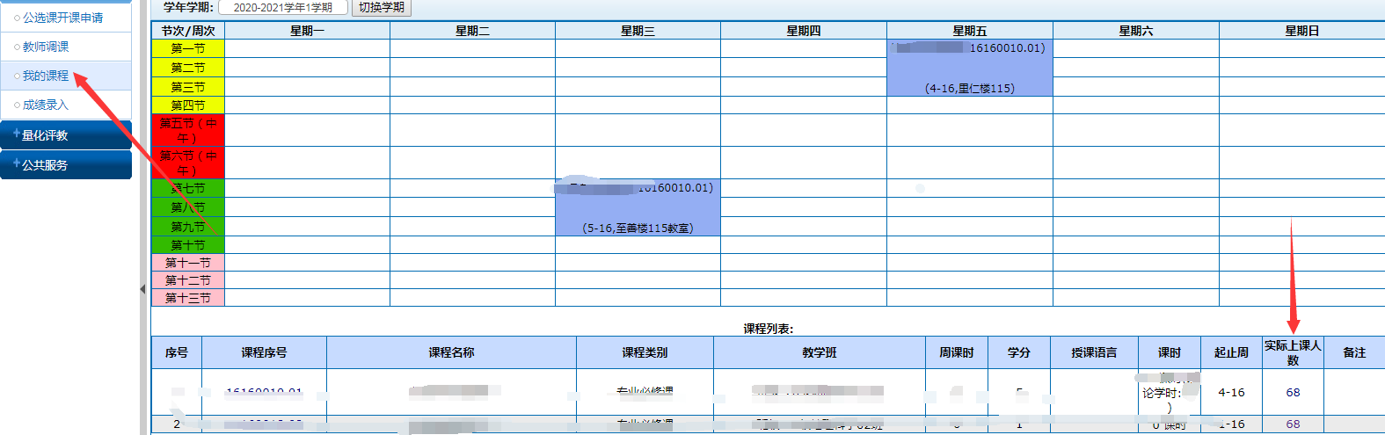Click the plus icon beside 量化评教

16,134
